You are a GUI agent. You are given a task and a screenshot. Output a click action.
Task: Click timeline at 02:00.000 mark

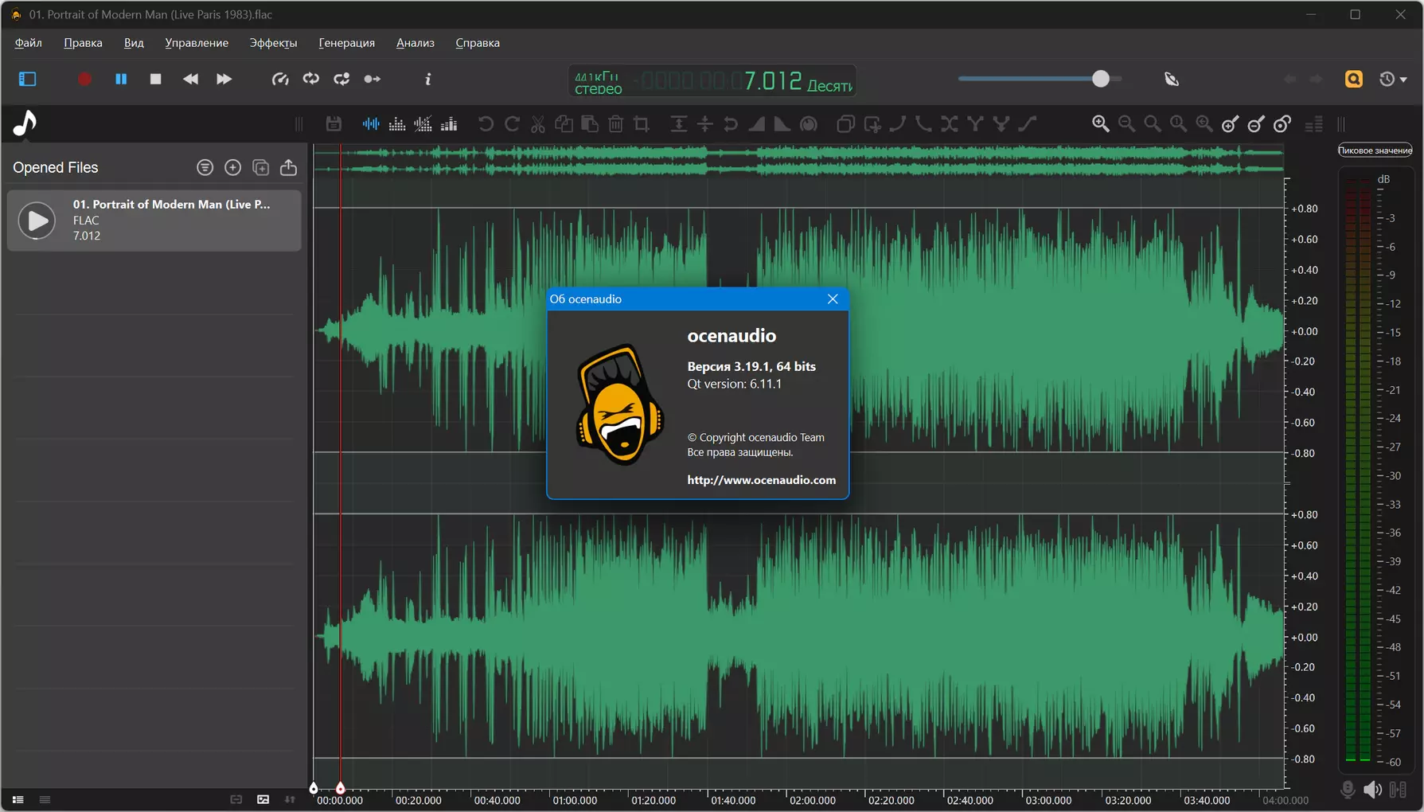coord(812,800)
